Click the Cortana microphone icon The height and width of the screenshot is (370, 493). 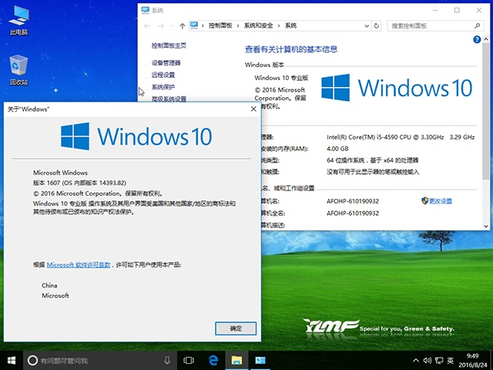pyautogui.click(x=167, y=360)
